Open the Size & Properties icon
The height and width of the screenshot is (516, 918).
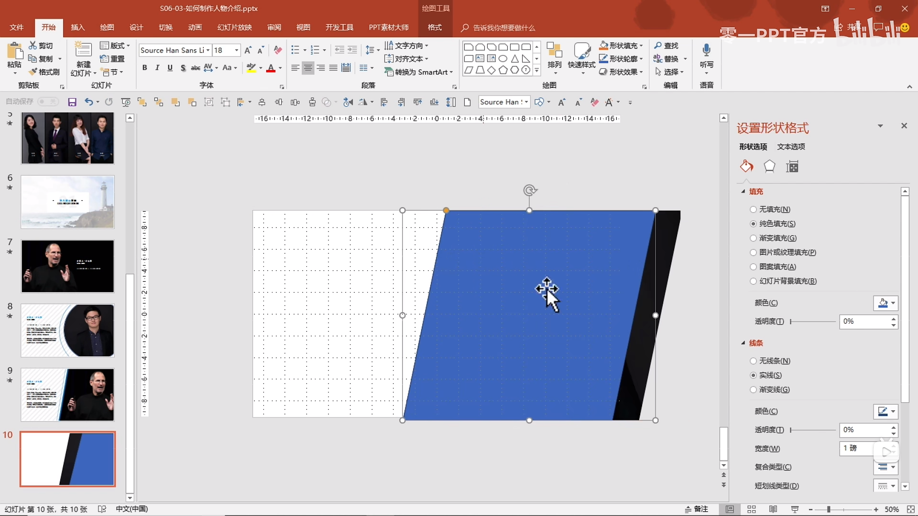[x=792, y=166]
